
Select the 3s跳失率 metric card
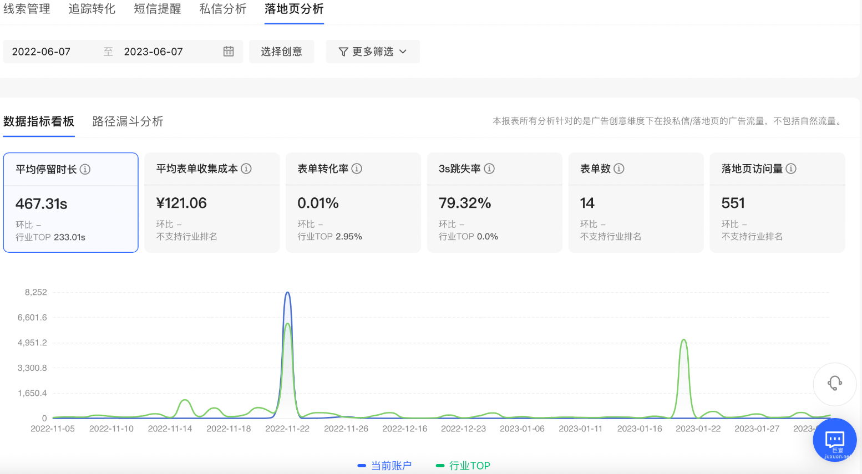tap(495, 202)
